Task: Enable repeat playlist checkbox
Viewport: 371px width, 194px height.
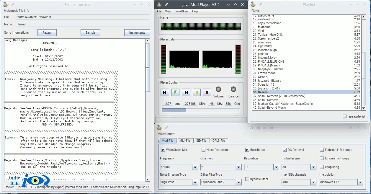Action: tap(344, 116)
